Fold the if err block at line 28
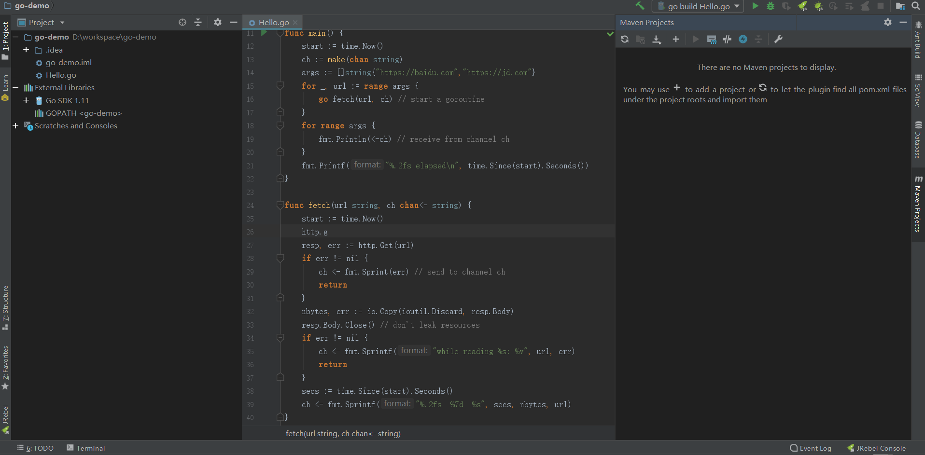 click(280, 258)
